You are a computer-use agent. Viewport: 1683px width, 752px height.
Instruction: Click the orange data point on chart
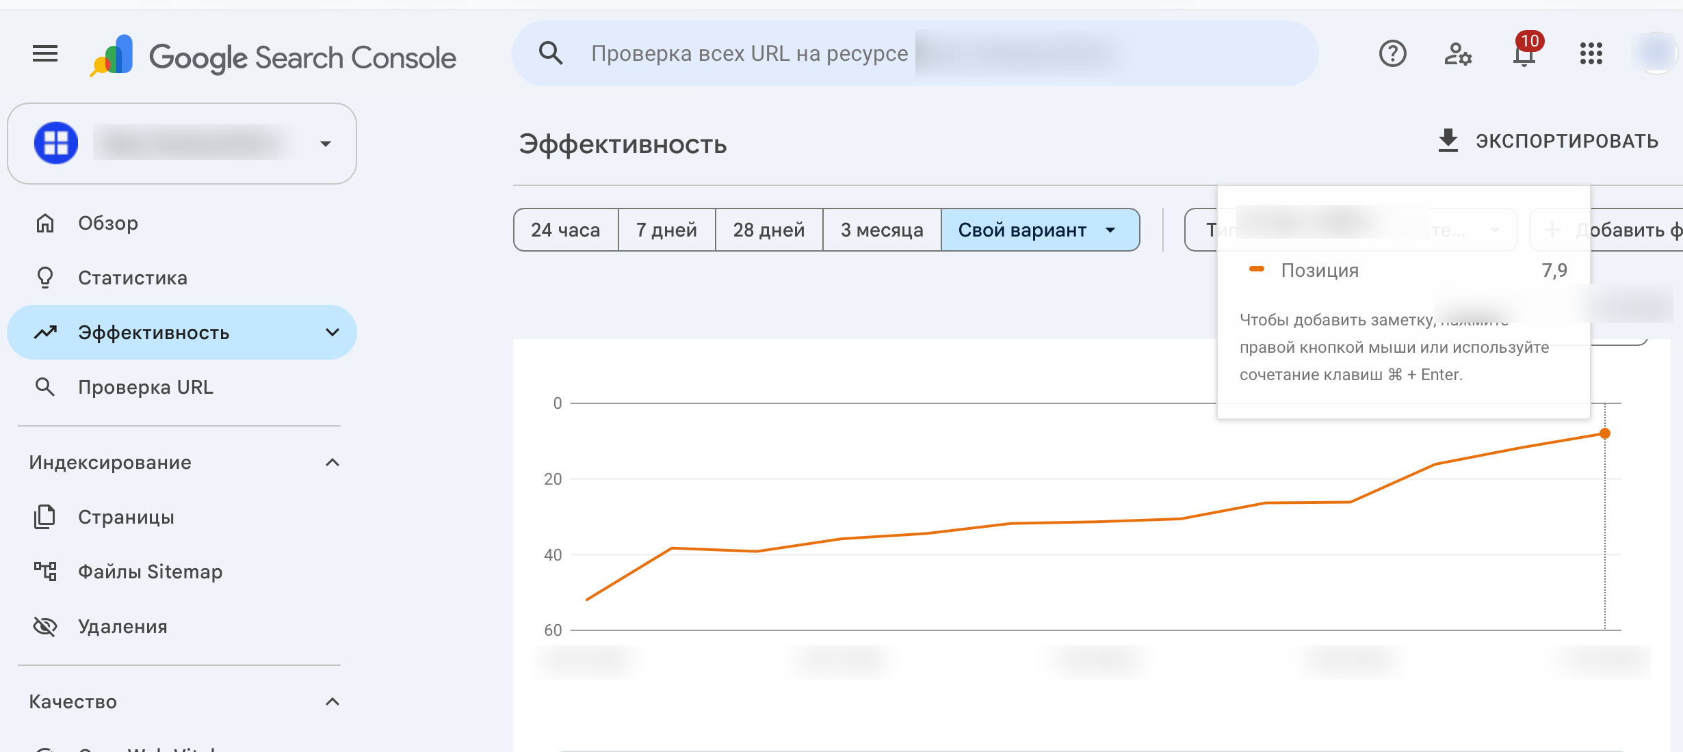point(1605,433)
